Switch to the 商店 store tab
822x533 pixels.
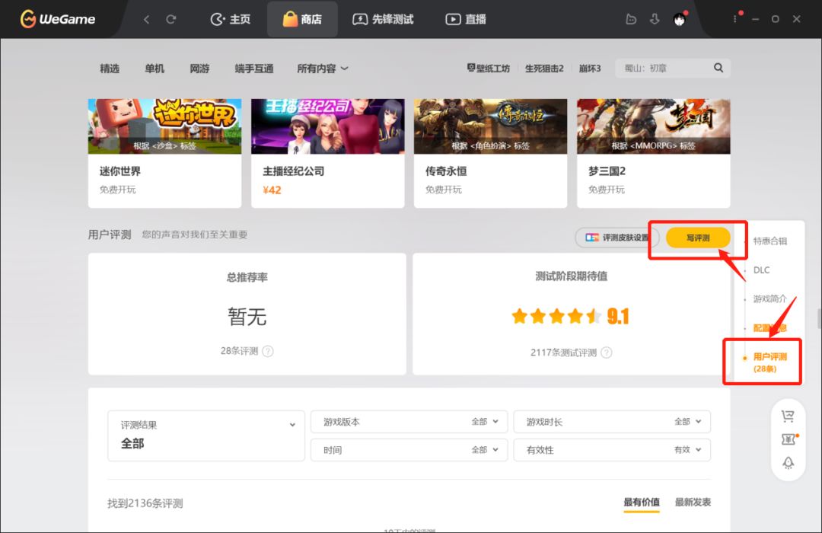(x=302, y=19)
